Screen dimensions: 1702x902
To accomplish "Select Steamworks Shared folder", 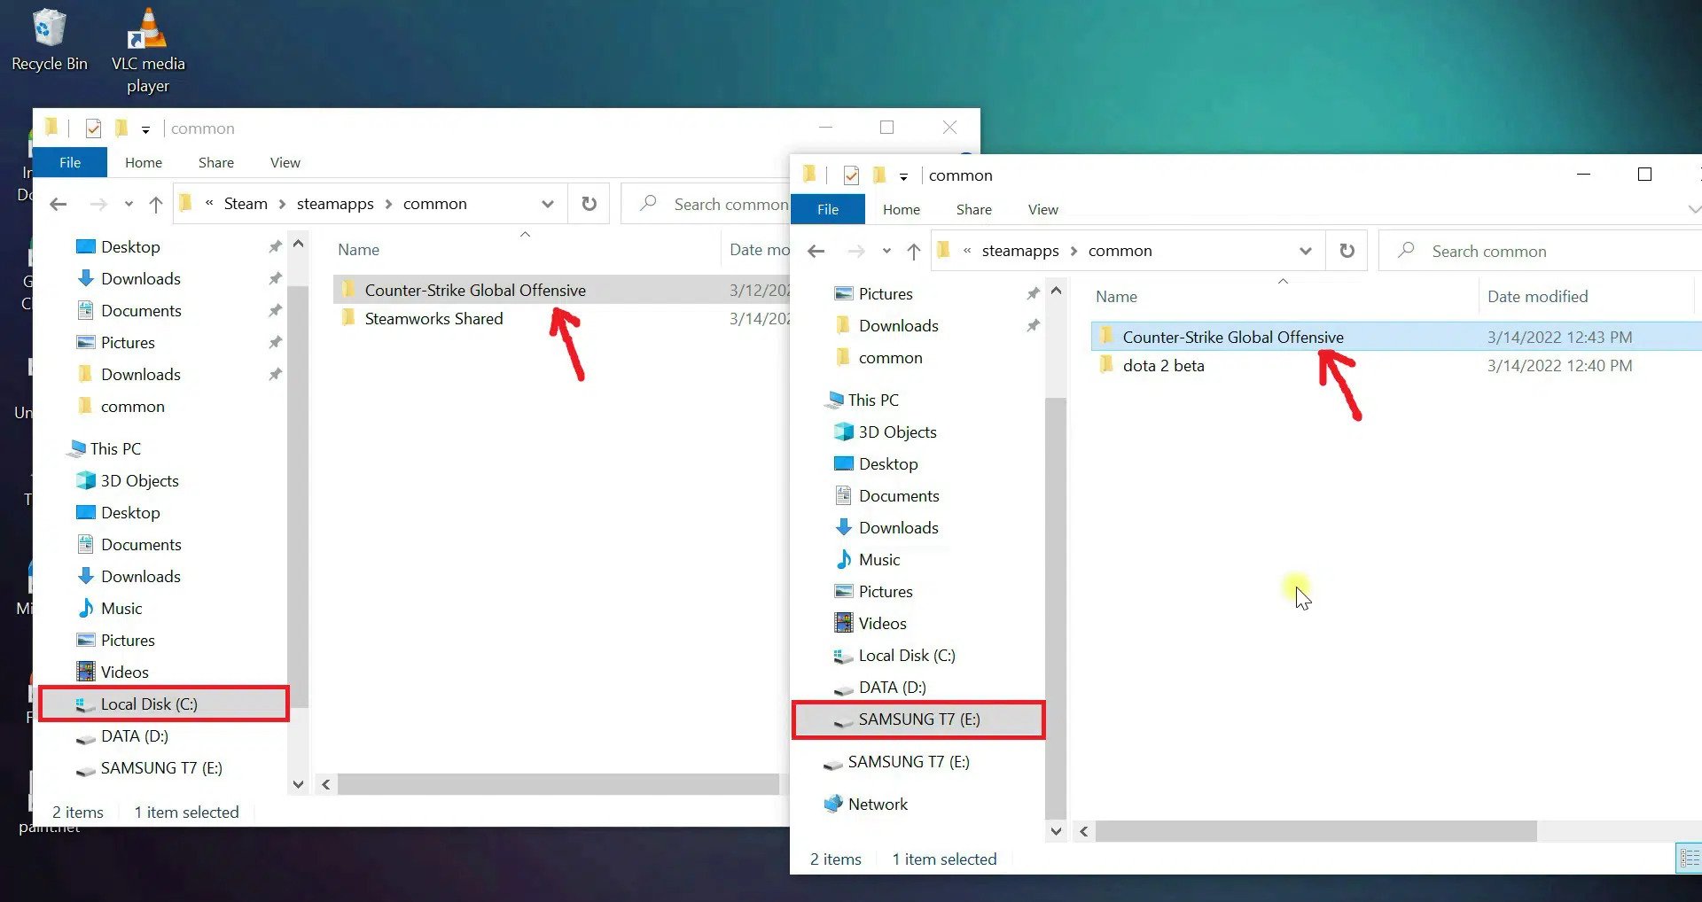I will coord(433,318).
